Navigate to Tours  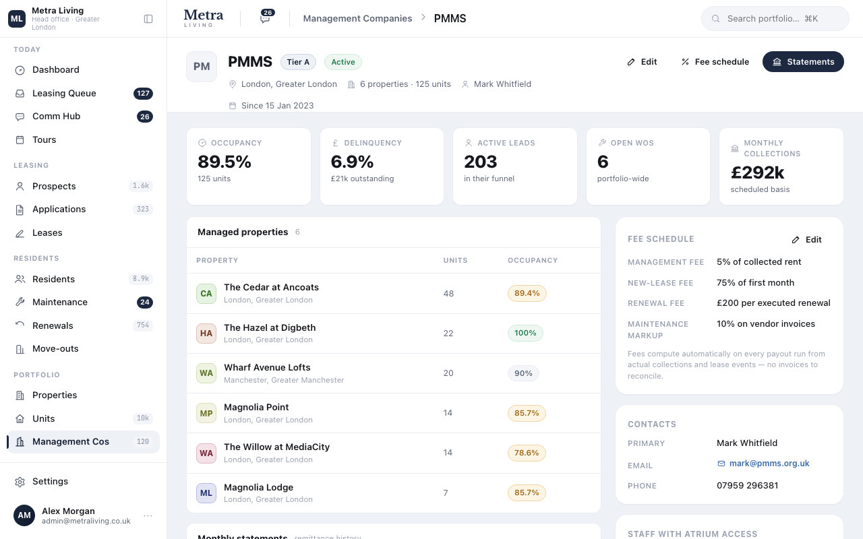pyautogui.click(x=83, y=140)
